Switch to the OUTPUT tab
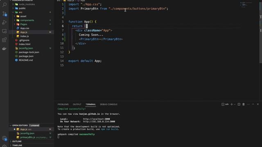This screenshot has height=147, width=262. click(77, 105)
